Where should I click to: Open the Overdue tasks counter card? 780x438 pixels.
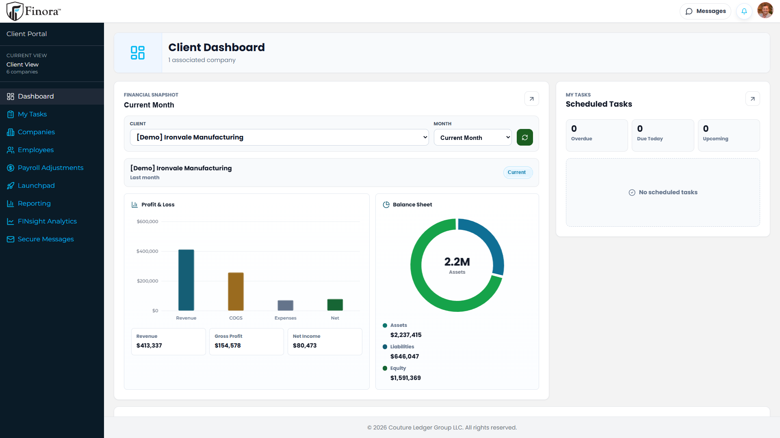coord(597,135)
